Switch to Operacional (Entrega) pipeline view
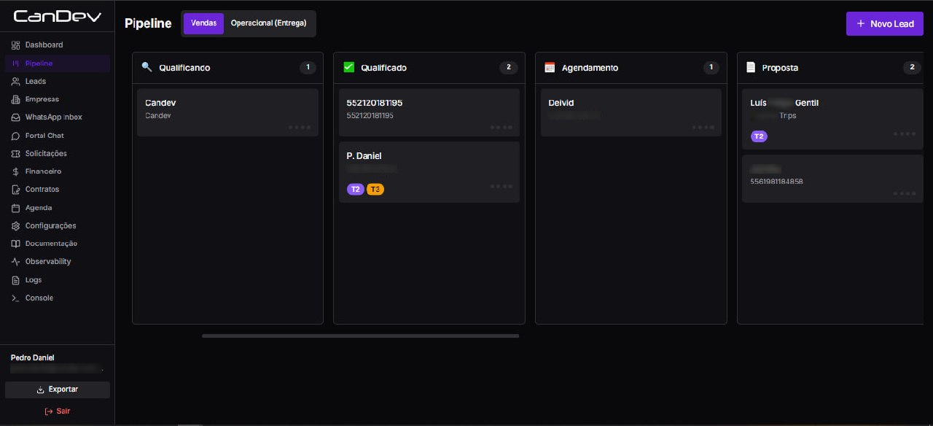The image size is (933, 426). coord(269,23)
